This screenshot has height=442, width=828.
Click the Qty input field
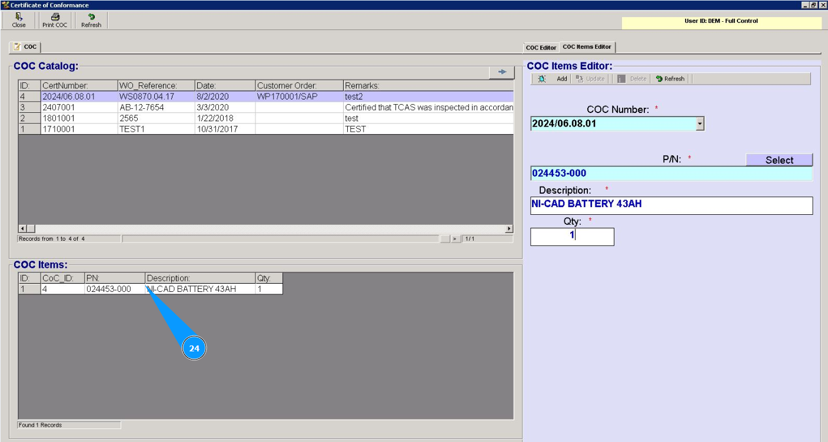tap(571, 237)
